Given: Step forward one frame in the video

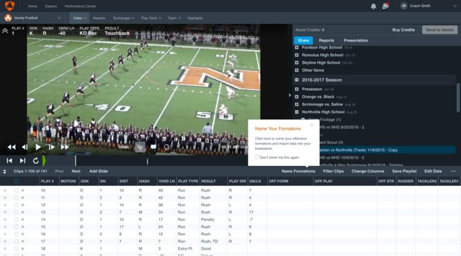Looking at the screenshot, I should point(51,147).
